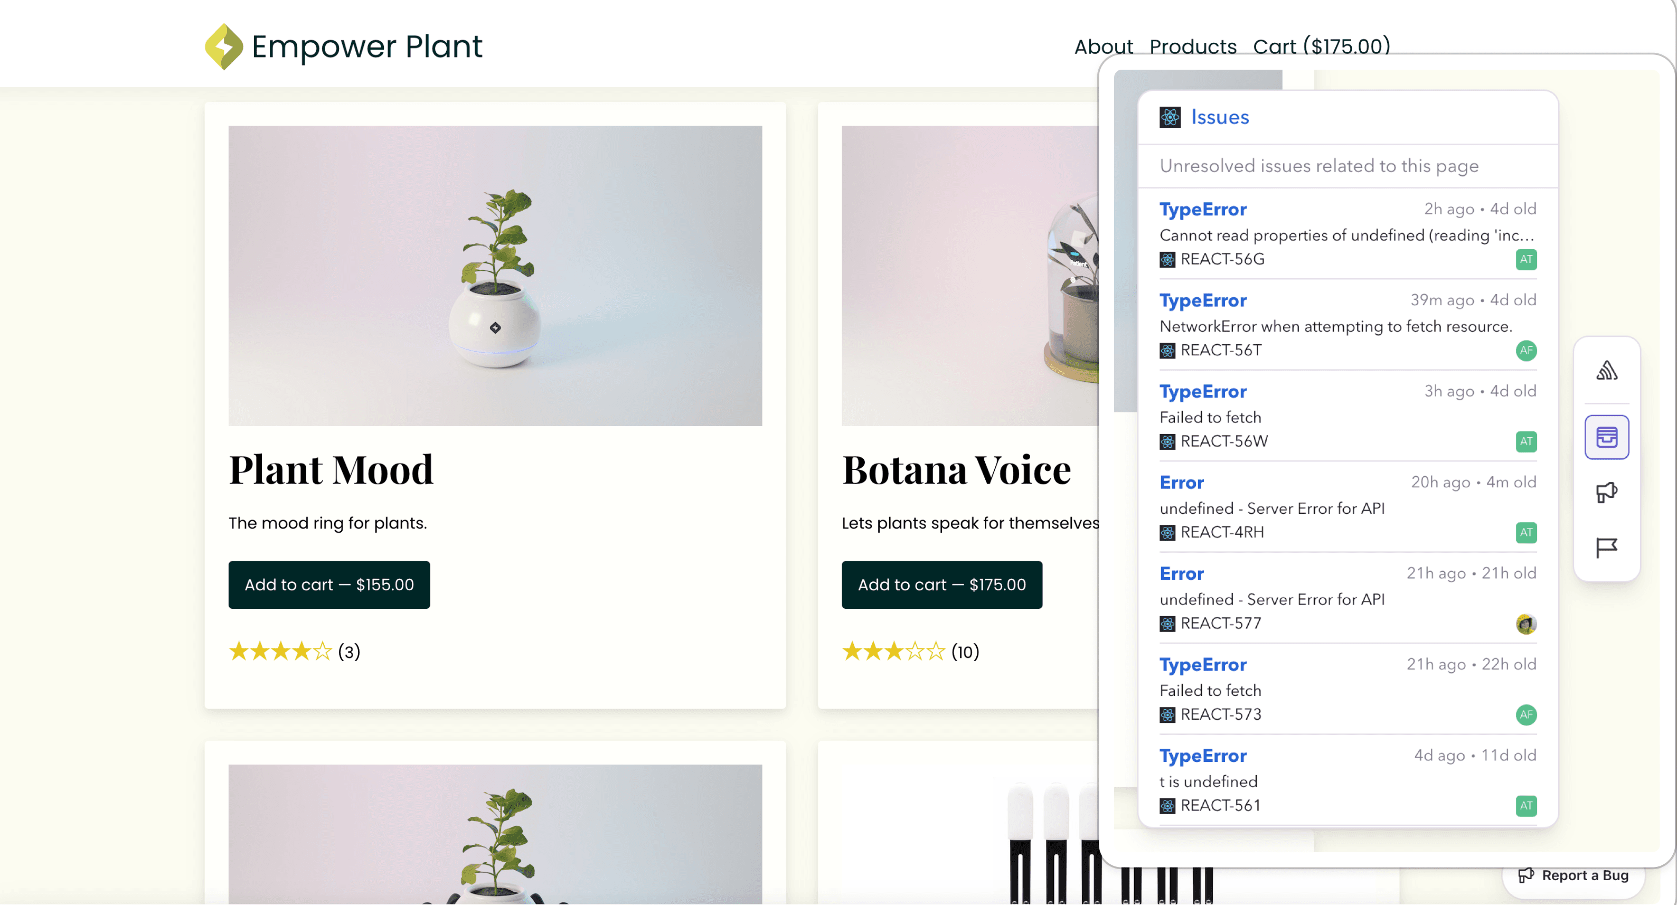Click the Sentry logo toolbar icon

click(x=1606, y=371)
